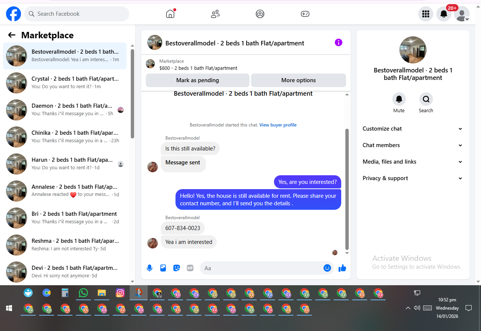Viewport: 481px width, 331px height.
Task: Open the Reshma conversation
Action: (x=65, y=245)
